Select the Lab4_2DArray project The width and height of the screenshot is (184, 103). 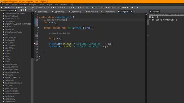10,48
